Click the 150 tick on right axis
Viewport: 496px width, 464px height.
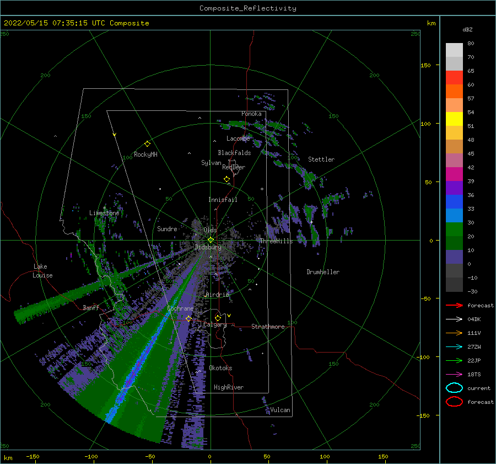tap(425, 65)
